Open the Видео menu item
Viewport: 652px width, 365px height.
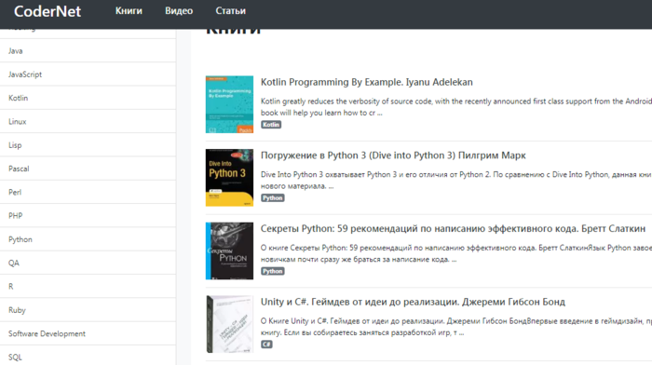click(179, 11)
